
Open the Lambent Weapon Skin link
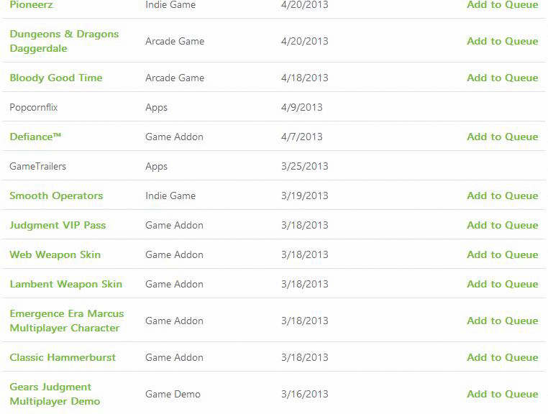pyautogui.click(x=65, y=284)
